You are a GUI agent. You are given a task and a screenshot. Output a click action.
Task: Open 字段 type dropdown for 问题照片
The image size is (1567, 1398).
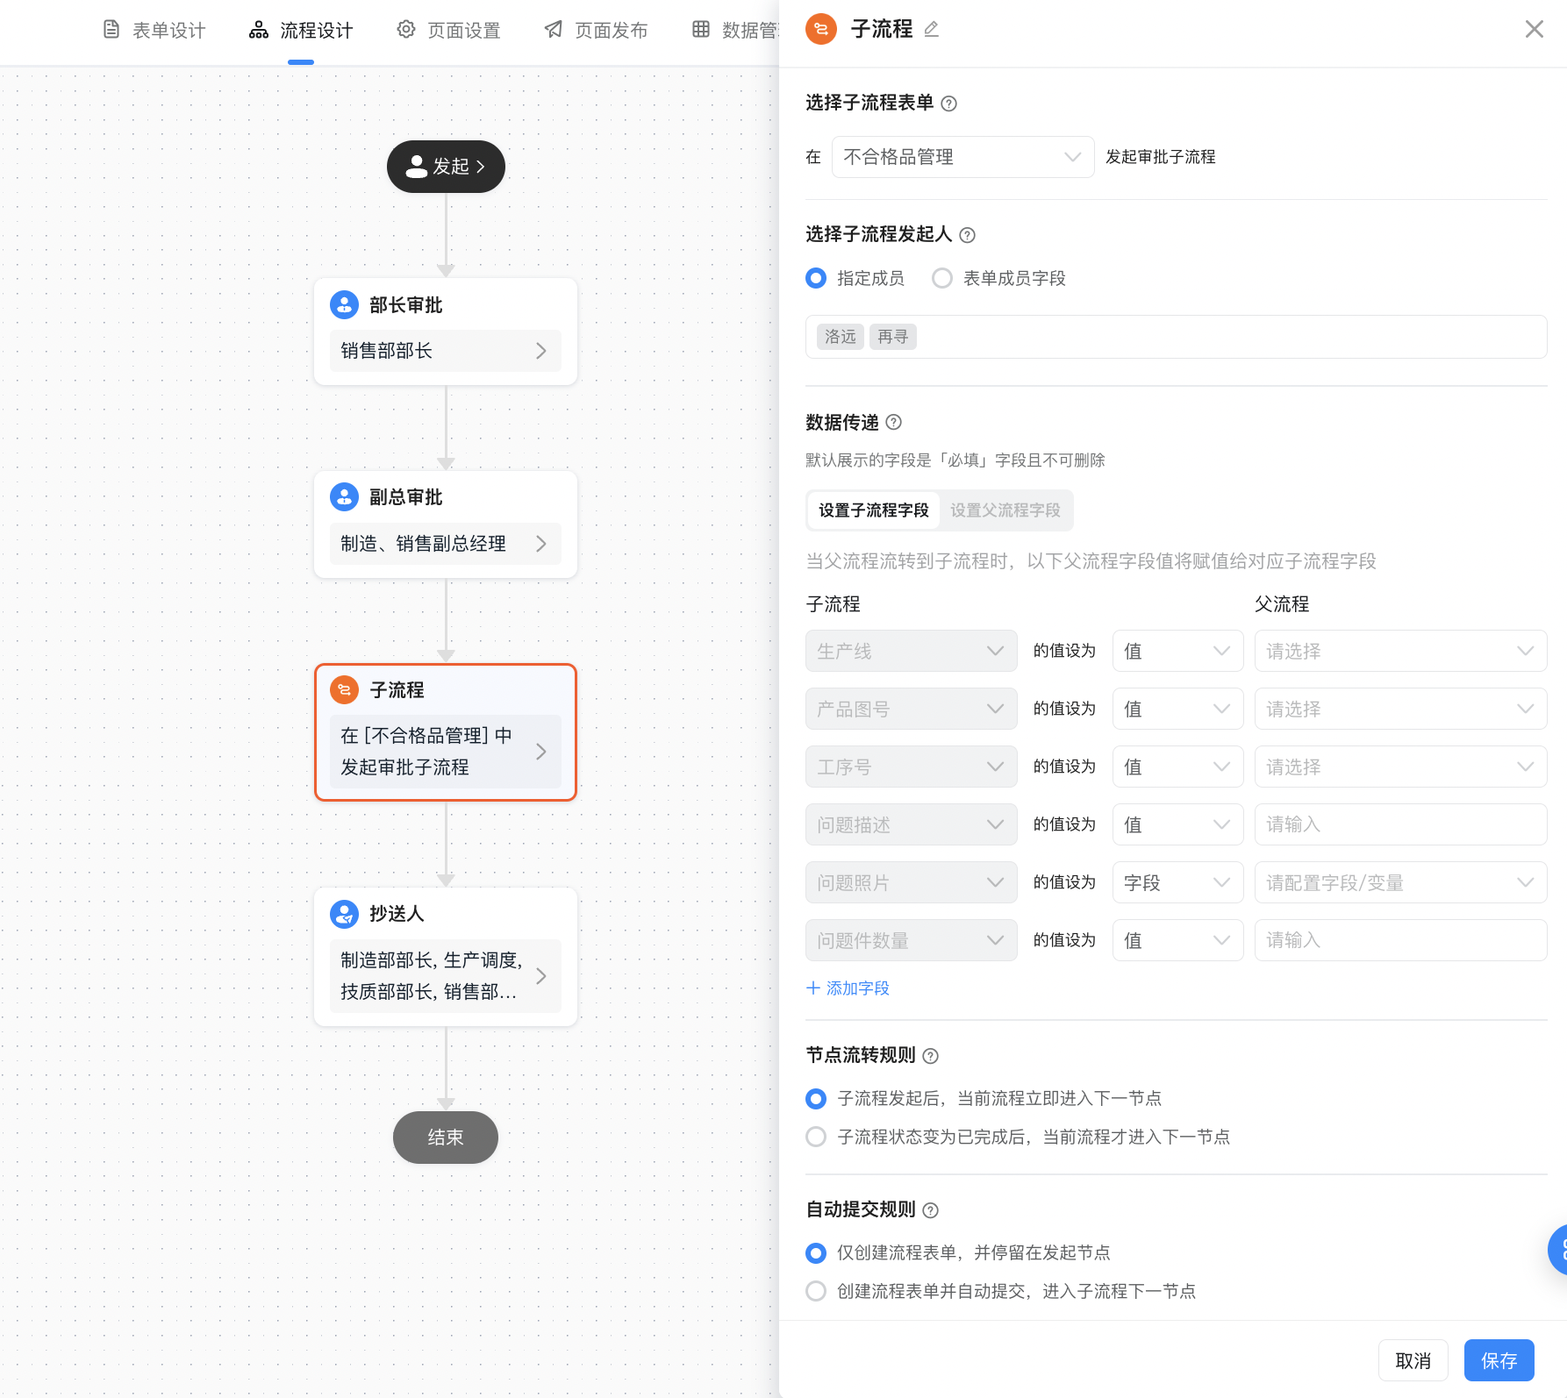tap(1177, 882)
